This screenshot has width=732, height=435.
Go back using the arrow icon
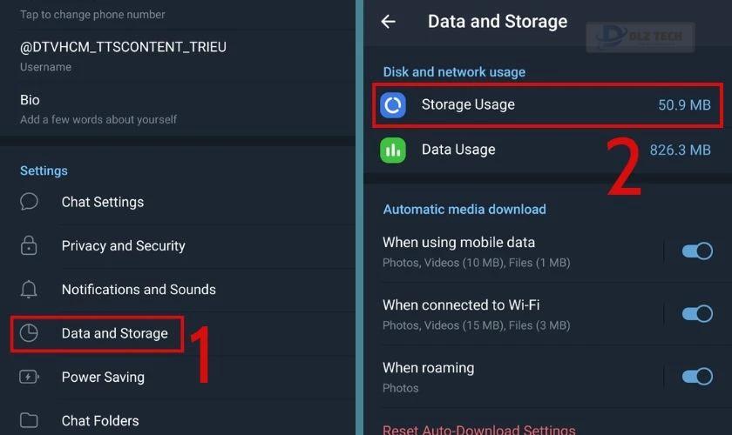388,22
